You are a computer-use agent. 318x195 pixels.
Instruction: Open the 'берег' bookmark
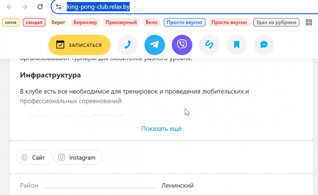(x=58, y=22)
